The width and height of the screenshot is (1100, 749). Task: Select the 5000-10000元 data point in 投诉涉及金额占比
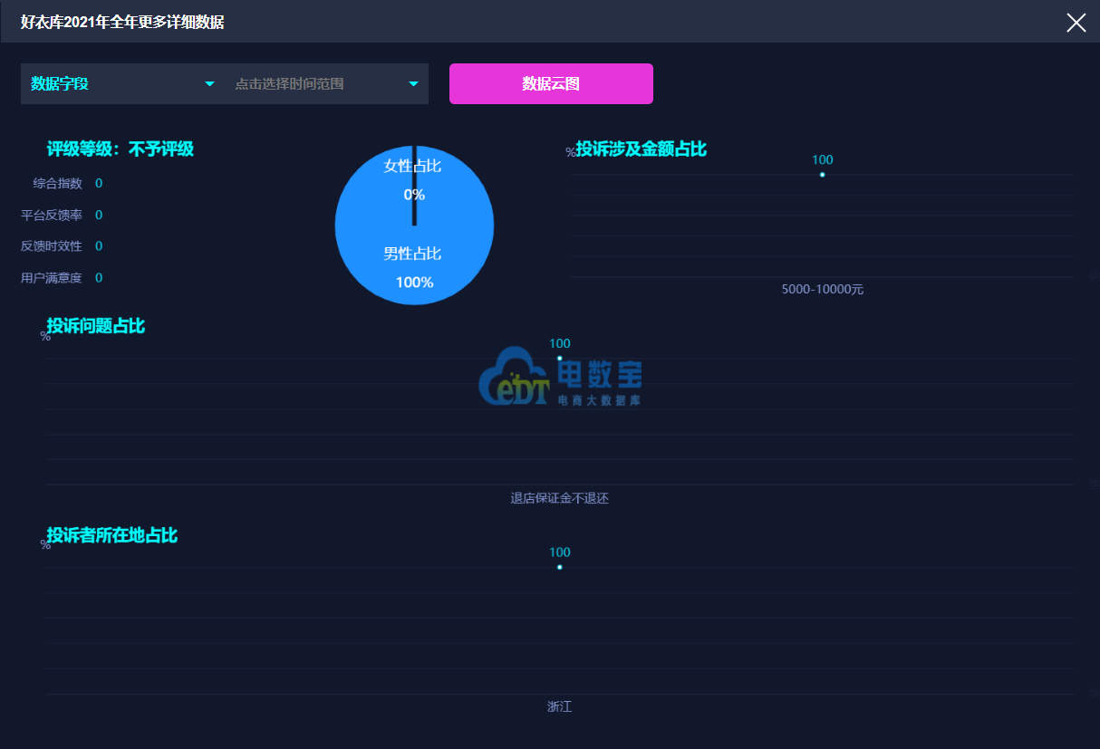[823, 174]
